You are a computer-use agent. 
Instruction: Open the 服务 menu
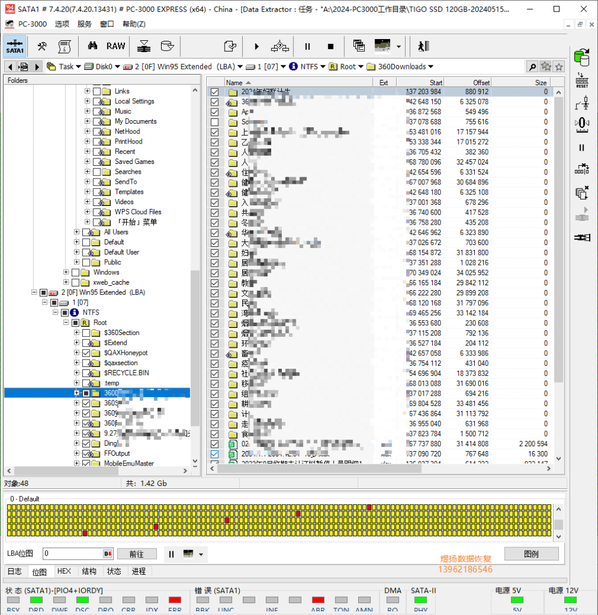click(84, 24)
